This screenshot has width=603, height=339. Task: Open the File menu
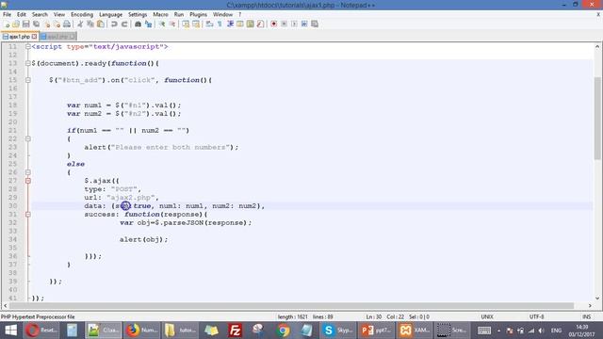(x=7, y=15)
